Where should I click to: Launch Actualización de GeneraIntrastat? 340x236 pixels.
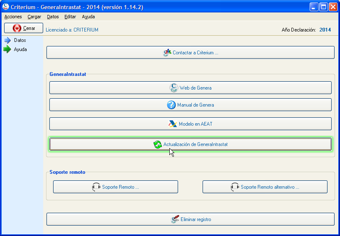point(191,144)
